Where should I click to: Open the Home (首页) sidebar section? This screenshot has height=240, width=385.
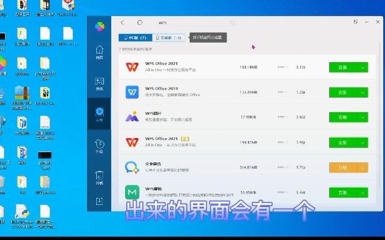[100, 52]
